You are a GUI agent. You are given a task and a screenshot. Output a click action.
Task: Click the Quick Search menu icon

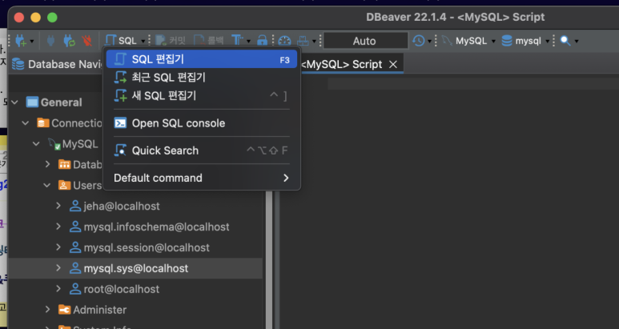(x=120, y=150)
